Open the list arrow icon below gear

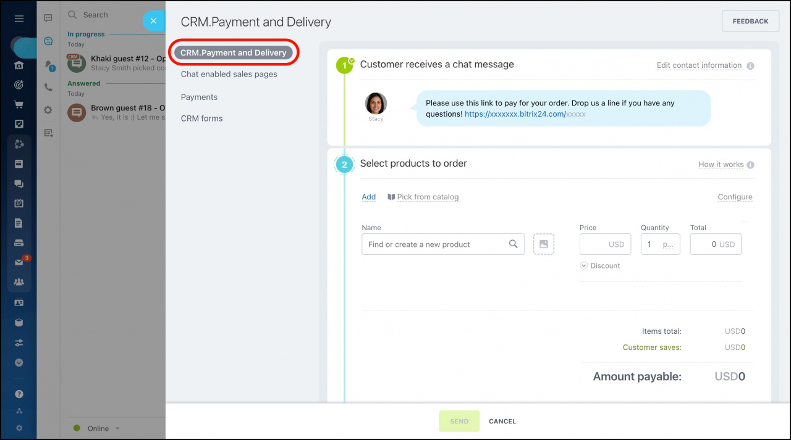point(48,133)
